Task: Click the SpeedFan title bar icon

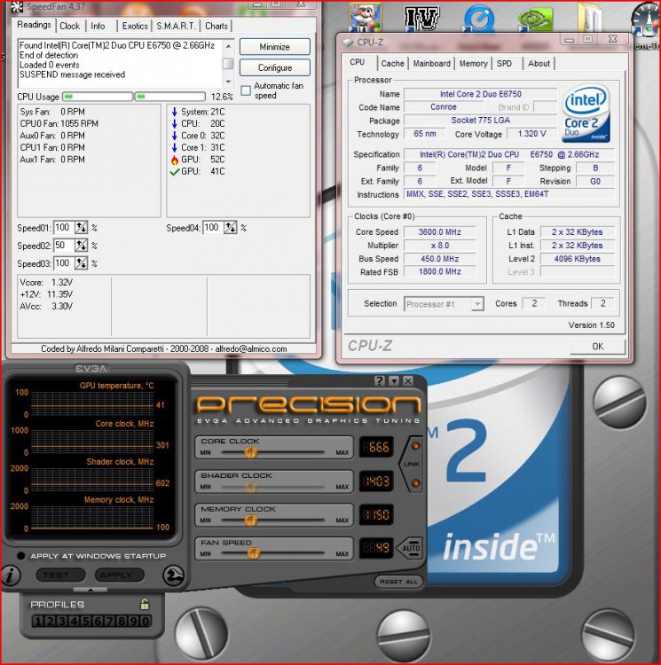Action: click(x=17, y=6)
